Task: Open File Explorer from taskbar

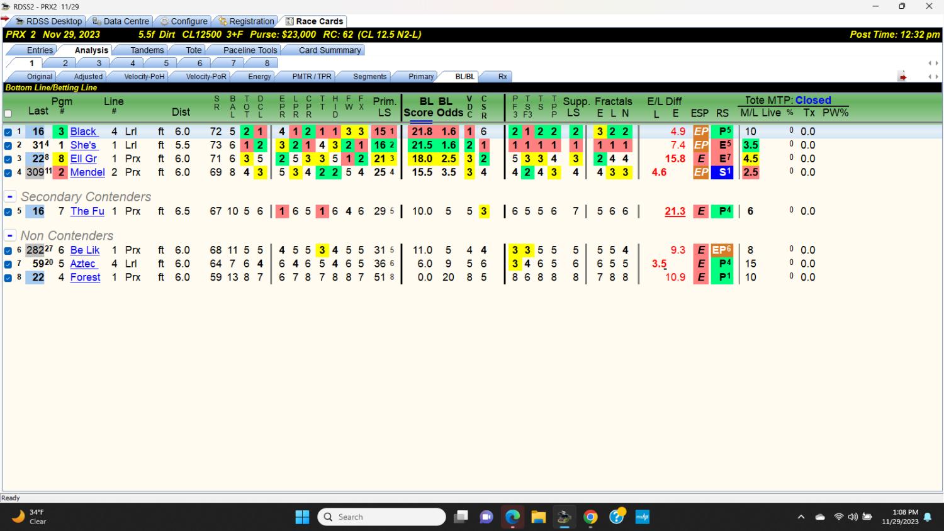Action: 538,517
